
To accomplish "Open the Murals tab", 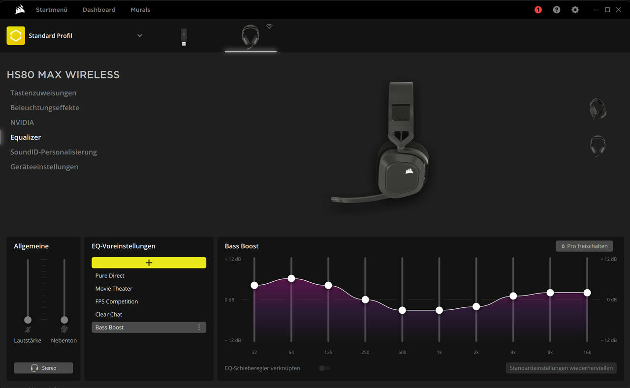I will 140,10.
